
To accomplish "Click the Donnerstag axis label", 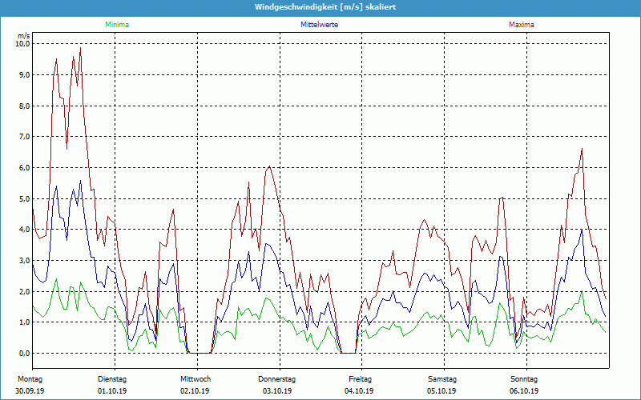I will click(276, 379).
